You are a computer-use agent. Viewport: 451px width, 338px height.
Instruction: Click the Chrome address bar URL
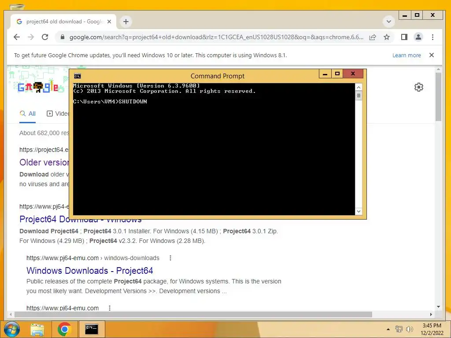[216, 37]
